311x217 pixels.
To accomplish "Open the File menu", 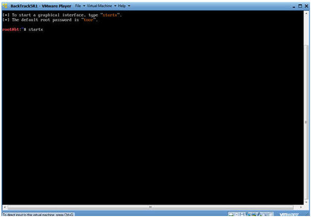I will pyautogui.click(x=80, y=6).
